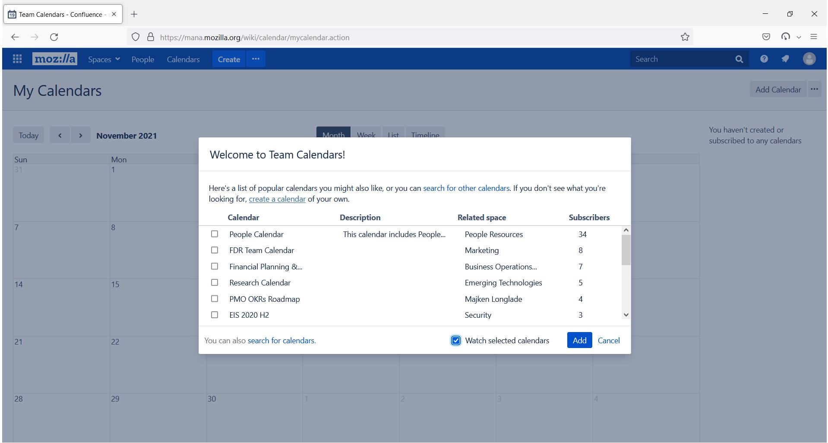Open the Firefox hamburger menu
The image size is (828, 443).
click(x=814, y=37)
